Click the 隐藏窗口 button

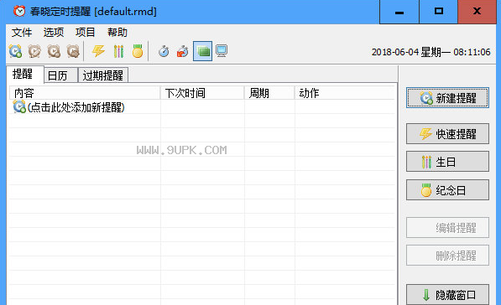pos(447,295)
